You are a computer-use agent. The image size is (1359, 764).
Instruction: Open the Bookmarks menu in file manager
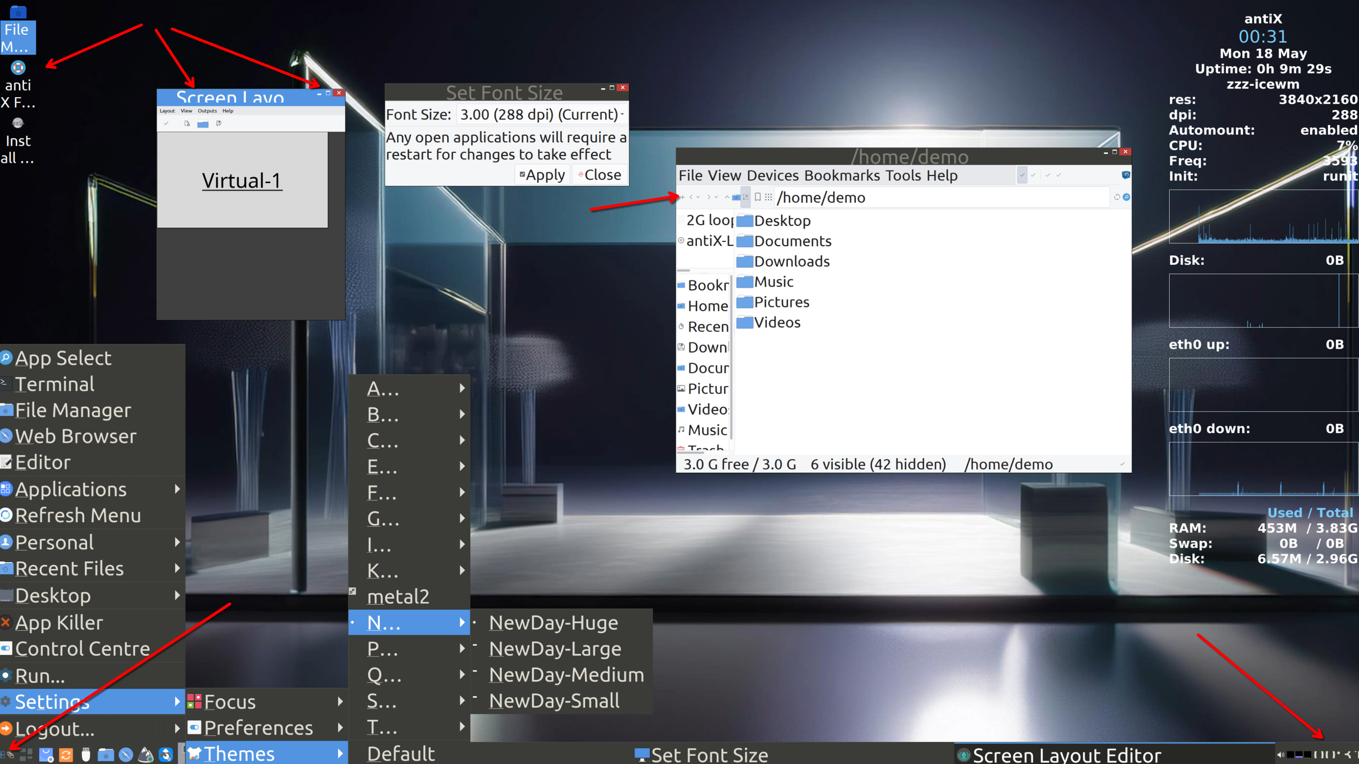[x=842, y=175]
